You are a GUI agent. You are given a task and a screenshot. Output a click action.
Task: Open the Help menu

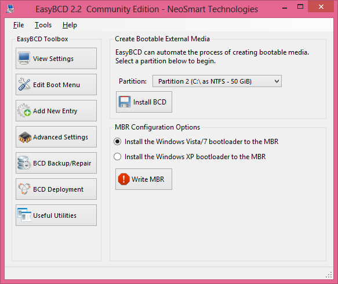tap(70, 25)
